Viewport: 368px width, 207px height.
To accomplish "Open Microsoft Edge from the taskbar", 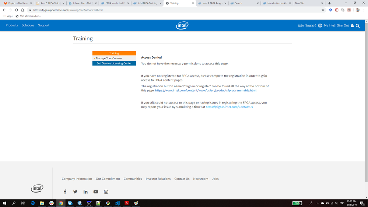I will click(x=33, y=203).
